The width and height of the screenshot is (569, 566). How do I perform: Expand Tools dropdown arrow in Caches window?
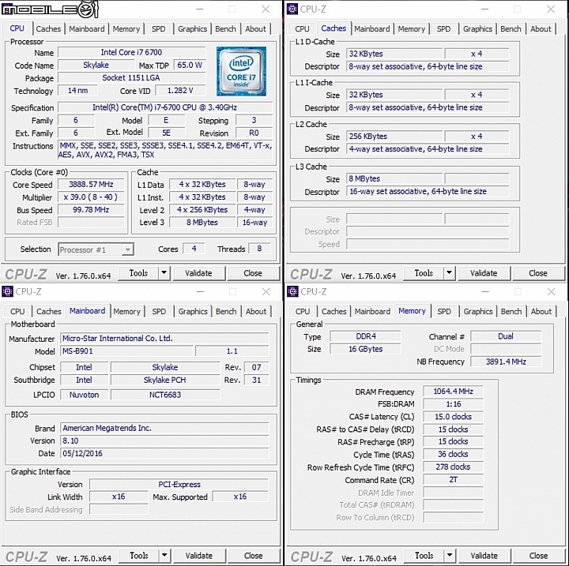(449, 272)
